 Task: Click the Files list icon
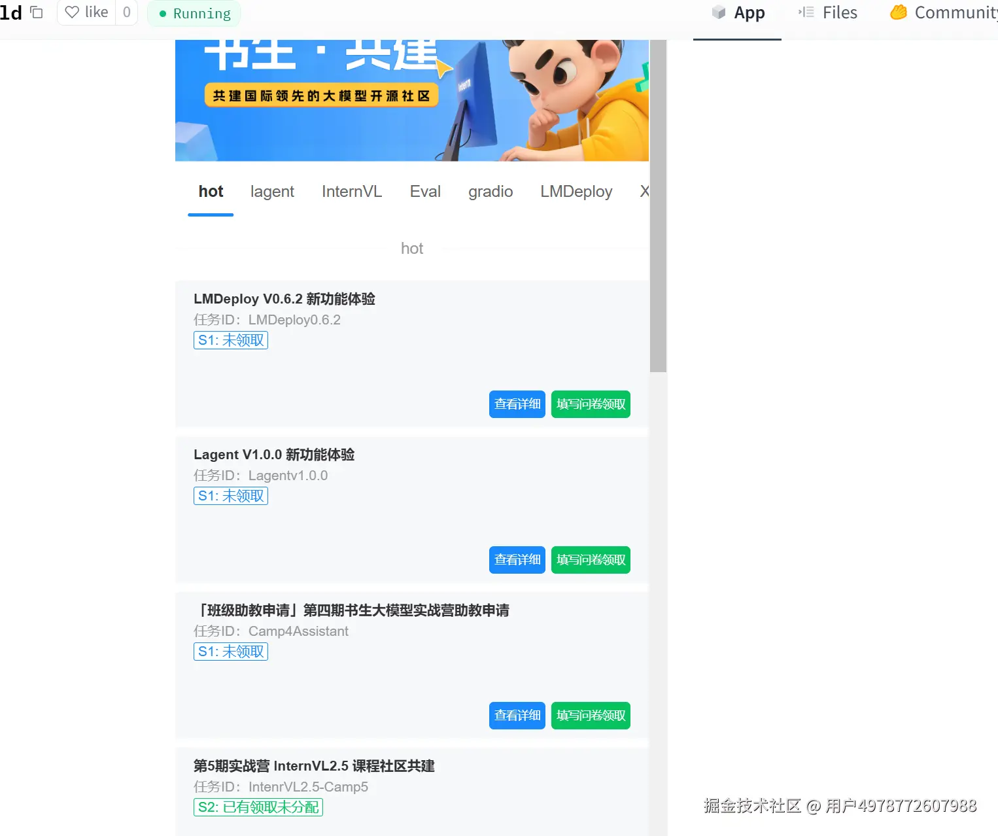coord(806,12)
